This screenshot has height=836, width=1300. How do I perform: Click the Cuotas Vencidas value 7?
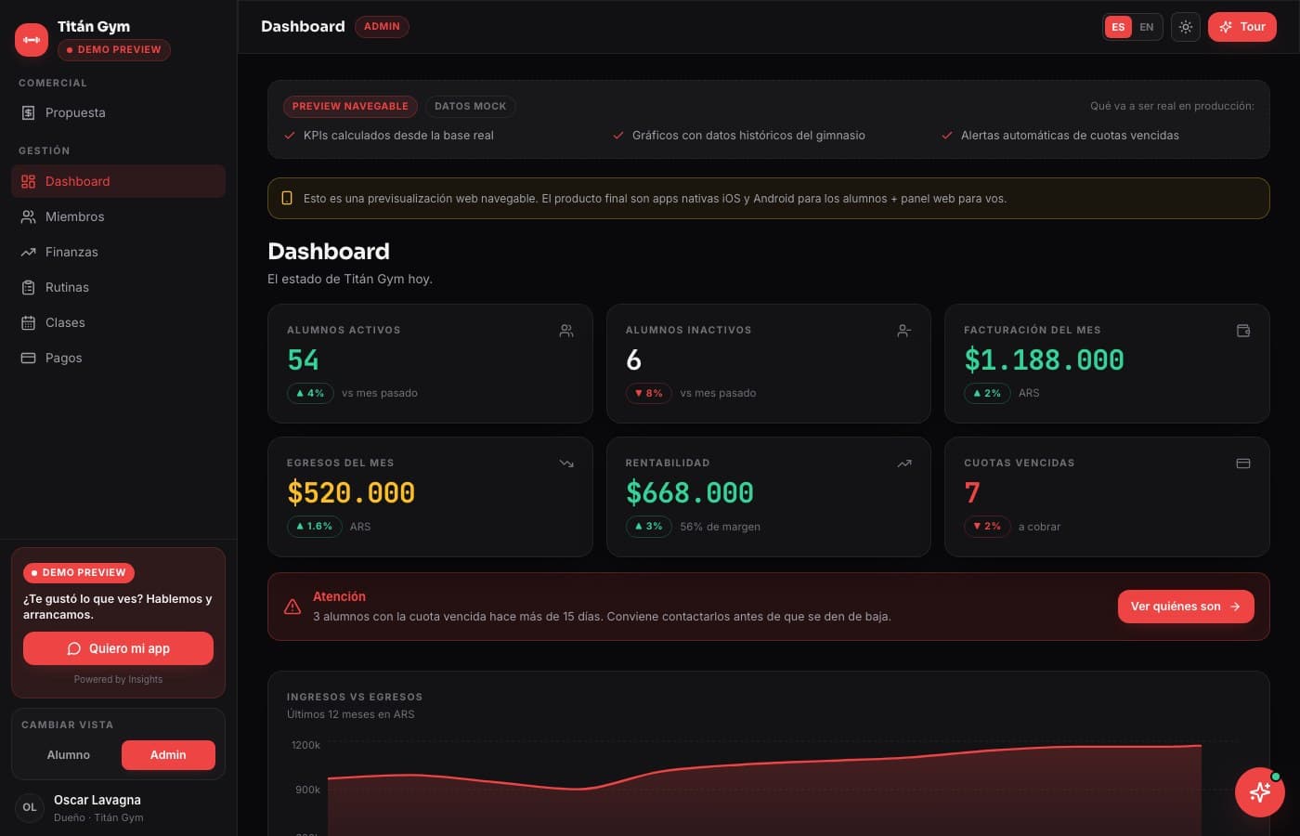click(x=972, y=493)
